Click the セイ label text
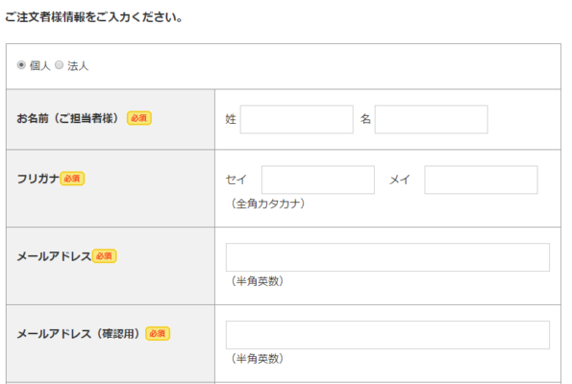 point(236,180)
